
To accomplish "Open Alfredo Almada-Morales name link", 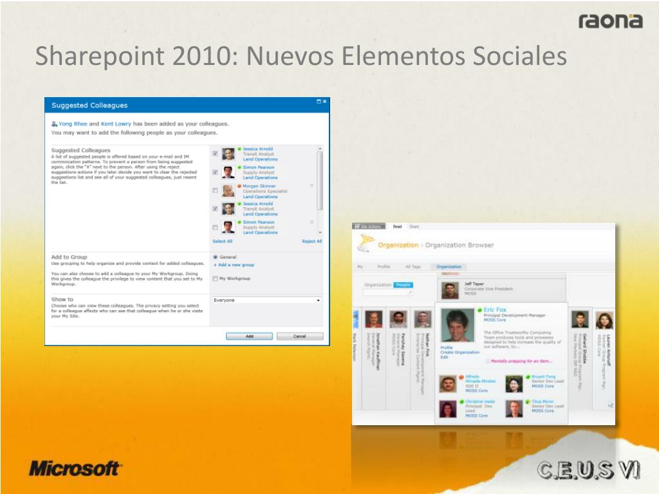I will (480, 379).
